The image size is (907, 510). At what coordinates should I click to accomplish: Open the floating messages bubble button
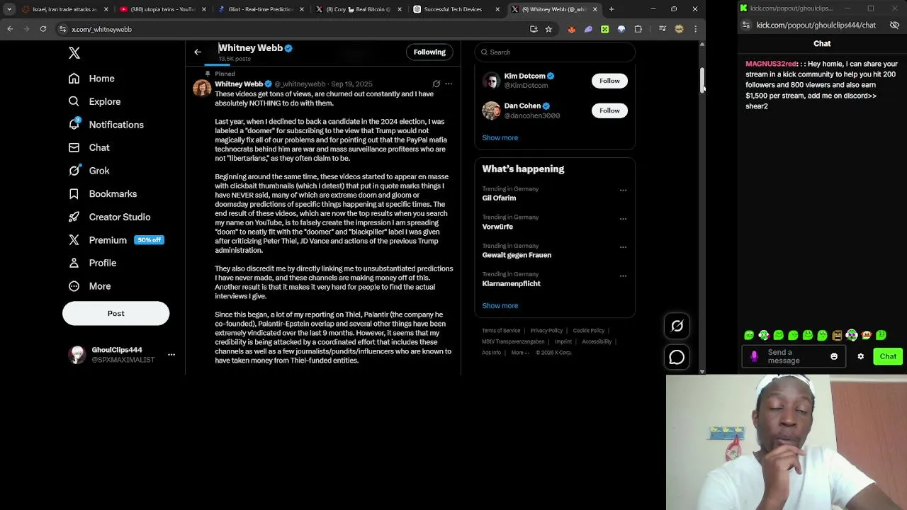[677, 357]
